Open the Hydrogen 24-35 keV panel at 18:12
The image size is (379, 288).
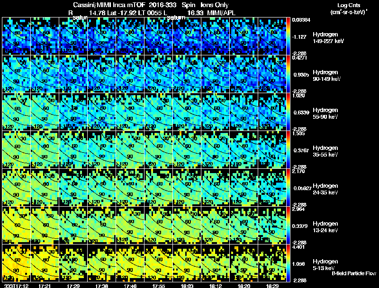pyautogui.click(x=216, y=187)
